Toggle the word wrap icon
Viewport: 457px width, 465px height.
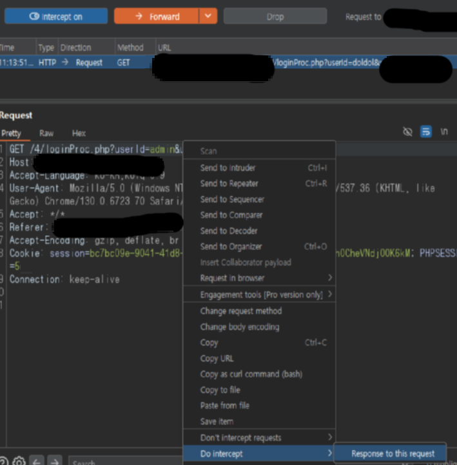(x=426, y=131)
